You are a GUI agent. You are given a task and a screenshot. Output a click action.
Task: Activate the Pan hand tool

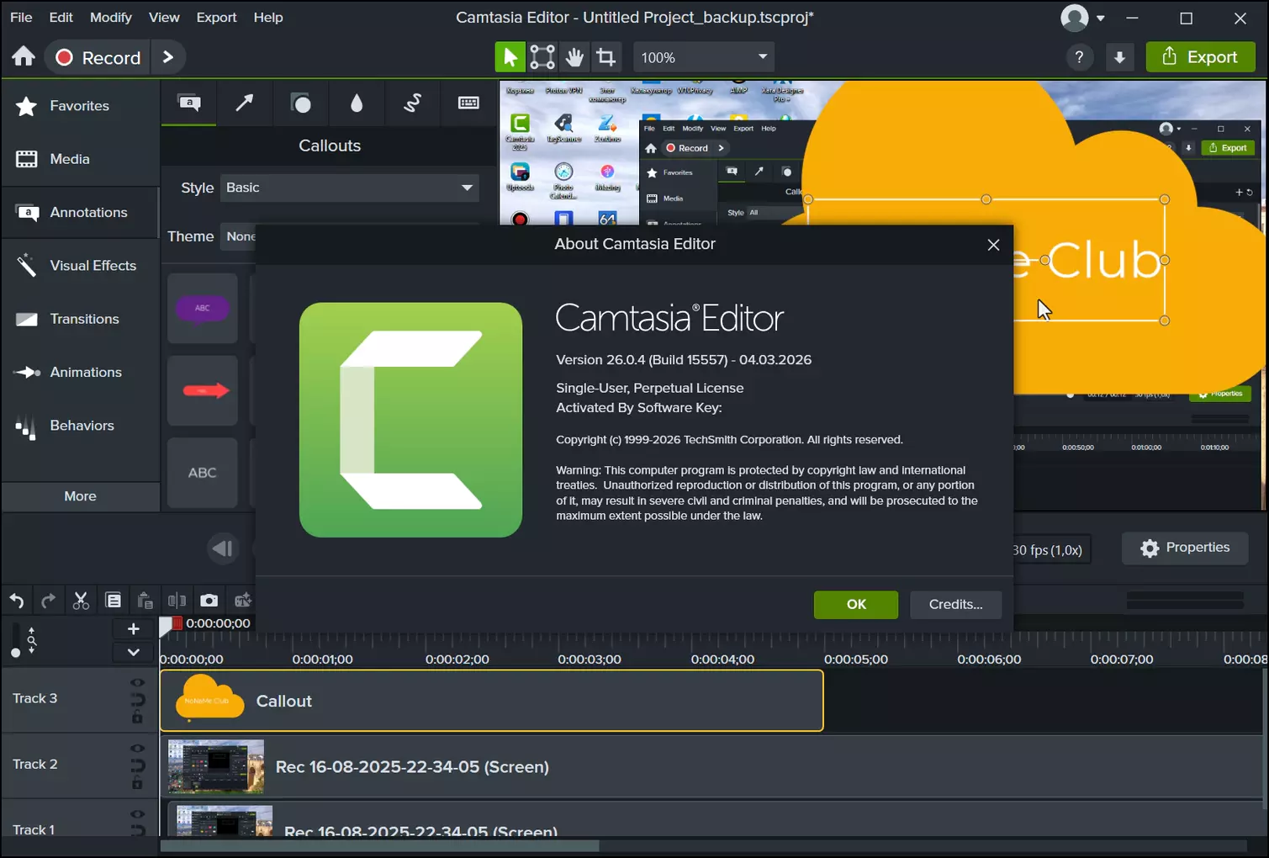click(x=574, y=57)
